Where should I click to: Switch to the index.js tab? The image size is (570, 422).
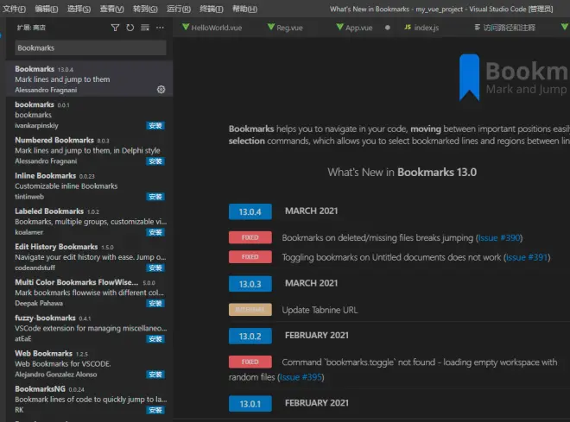click(x=427, y=28)
